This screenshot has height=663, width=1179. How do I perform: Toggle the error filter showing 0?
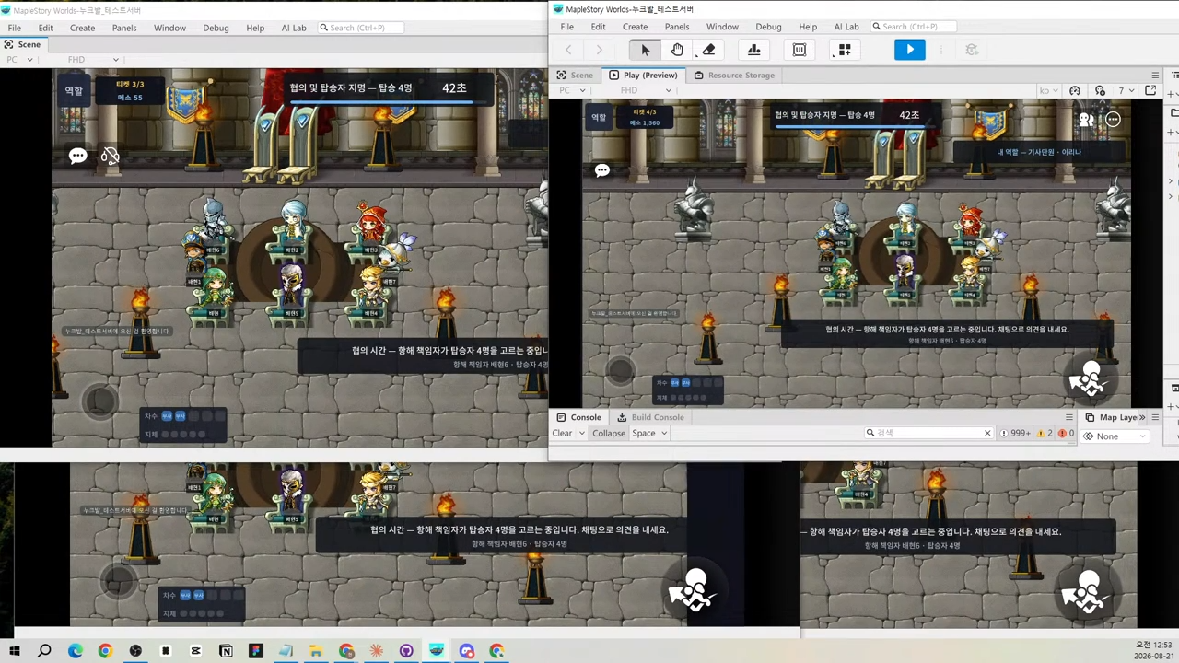pyautogui.click(x=1067, y=433)
